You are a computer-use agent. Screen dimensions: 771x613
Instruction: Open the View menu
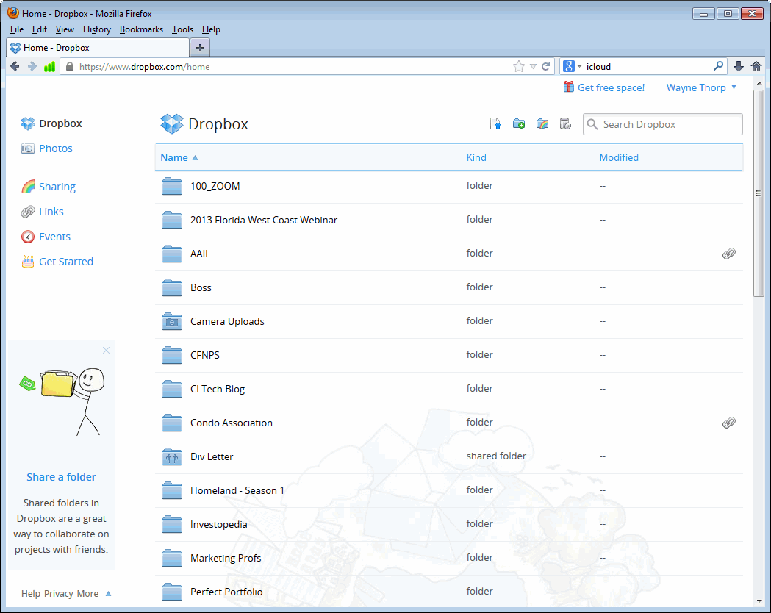pyautogui.click(x=65, y=29)
